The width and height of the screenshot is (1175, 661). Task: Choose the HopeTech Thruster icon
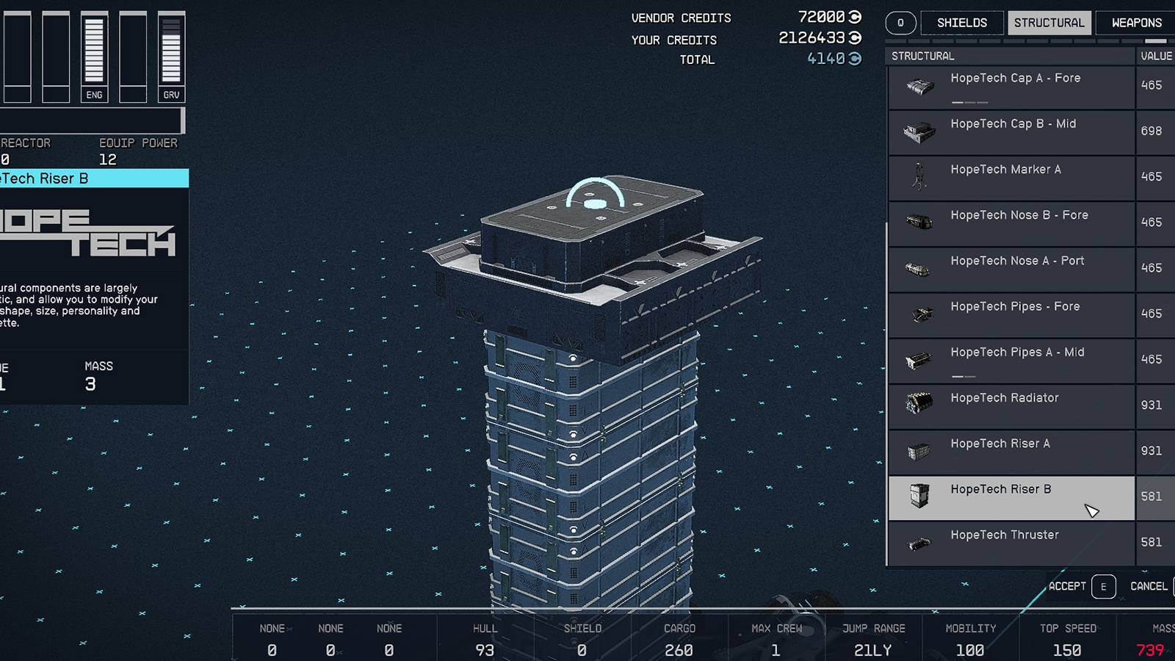pyautogui.click(x=919, y=543)
